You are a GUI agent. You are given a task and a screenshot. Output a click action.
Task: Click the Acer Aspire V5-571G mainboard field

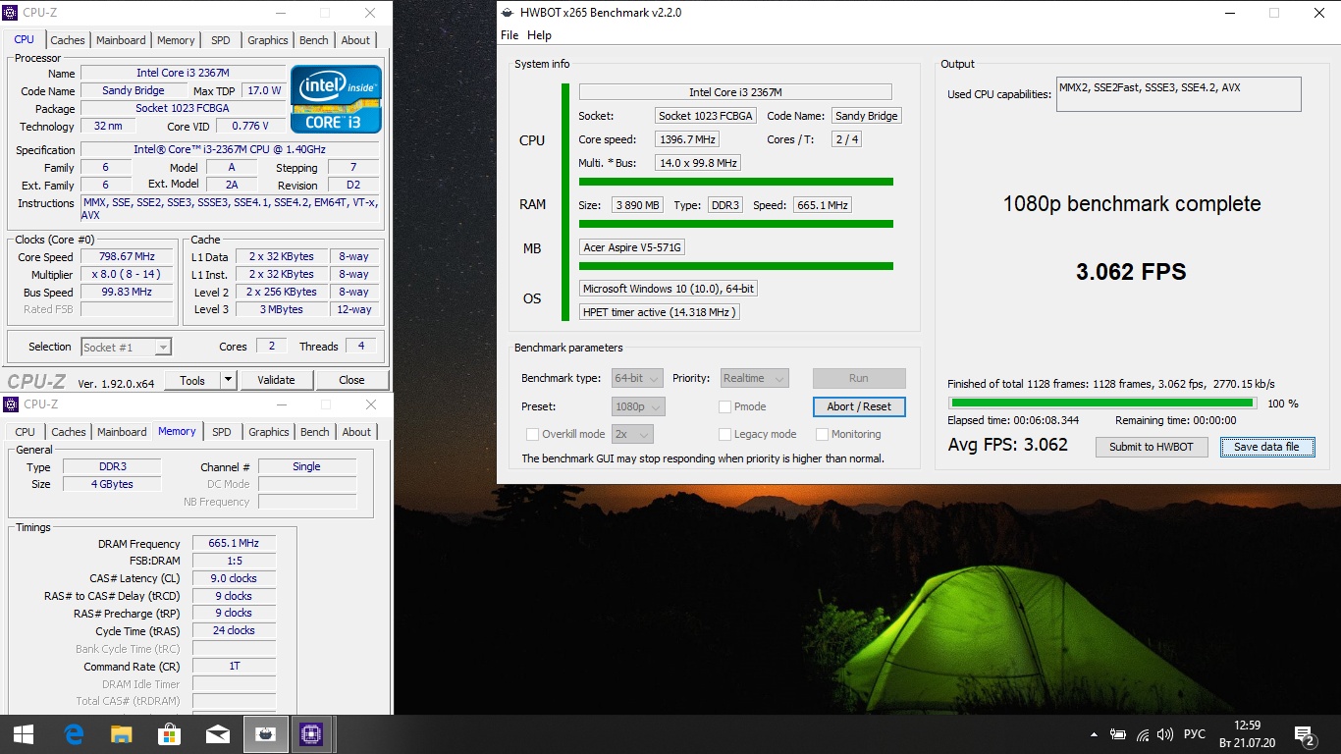tap(632, 247)
